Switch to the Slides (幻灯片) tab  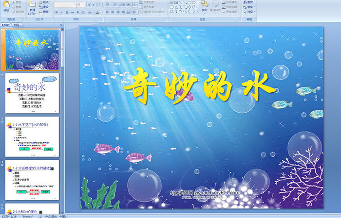pyautogui.click(x=6, y=24)
